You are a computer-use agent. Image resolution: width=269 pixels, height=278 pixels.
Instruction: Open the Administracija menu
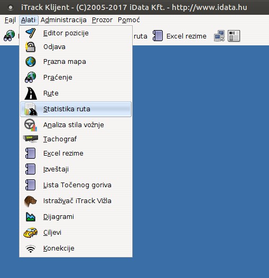[x=63, y=20]
